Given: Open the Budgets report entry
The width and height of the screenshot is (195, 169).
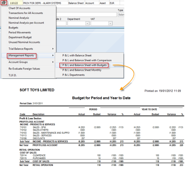Looking at the screenshot, I should (13, 28).
